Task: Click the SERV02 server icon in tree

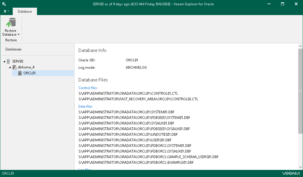Action: click(8, 61)
